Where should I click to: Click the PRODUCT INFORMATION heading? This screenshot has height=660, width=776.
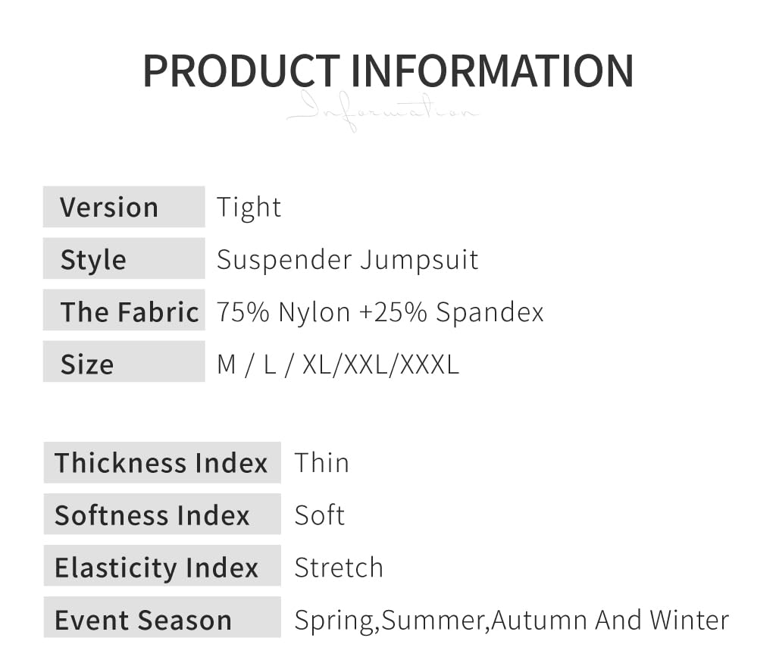[387, 70]
